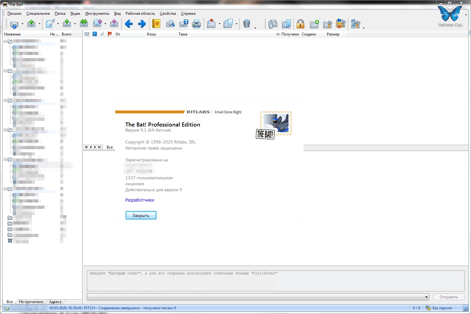Open the Address Book icon
Screen dimensions: 471x314
(156, 24)
